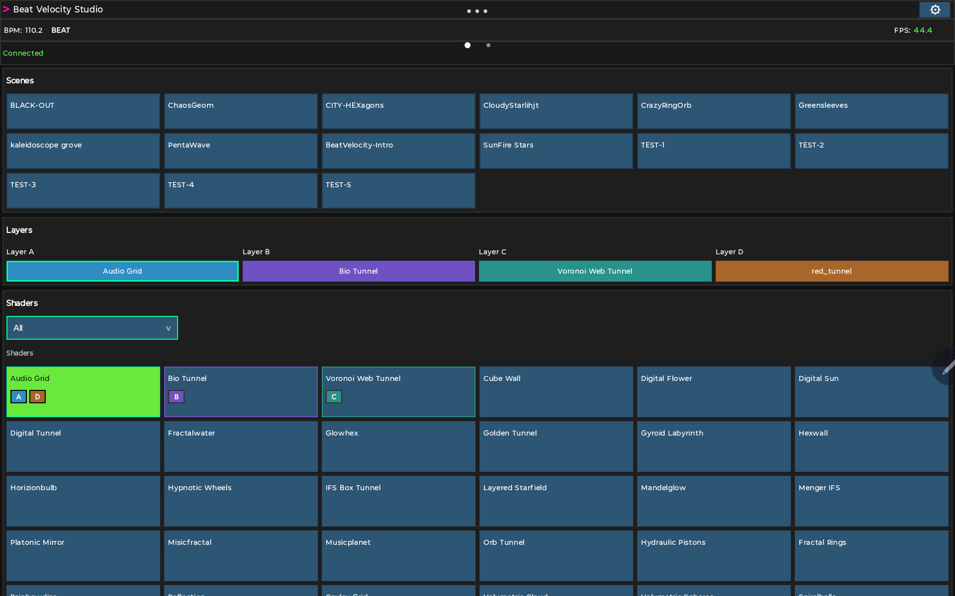
Task: Select the second page indicator dot
Action: [488, 45]
